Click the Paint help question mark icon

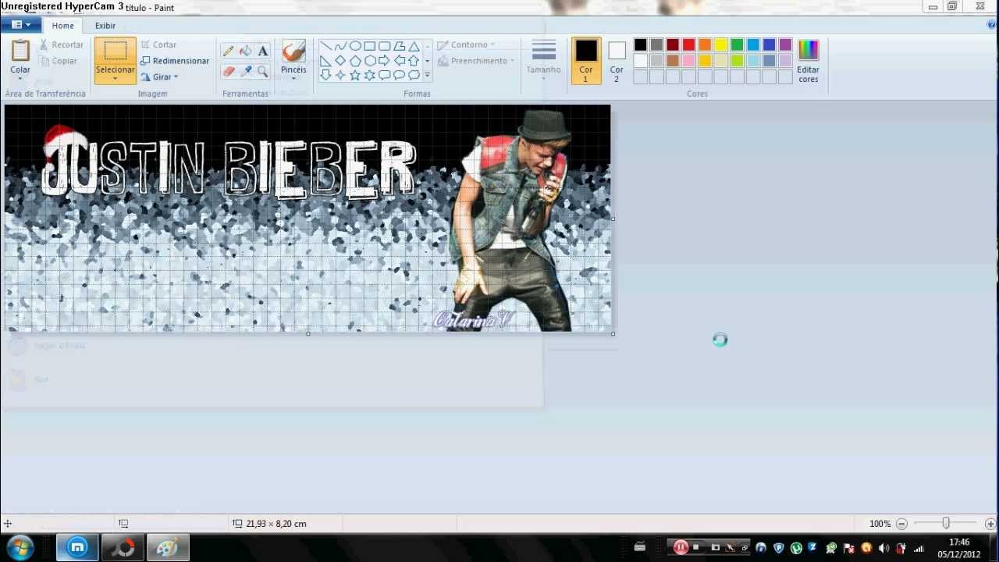pyautogui.click(x=991, y=25)
